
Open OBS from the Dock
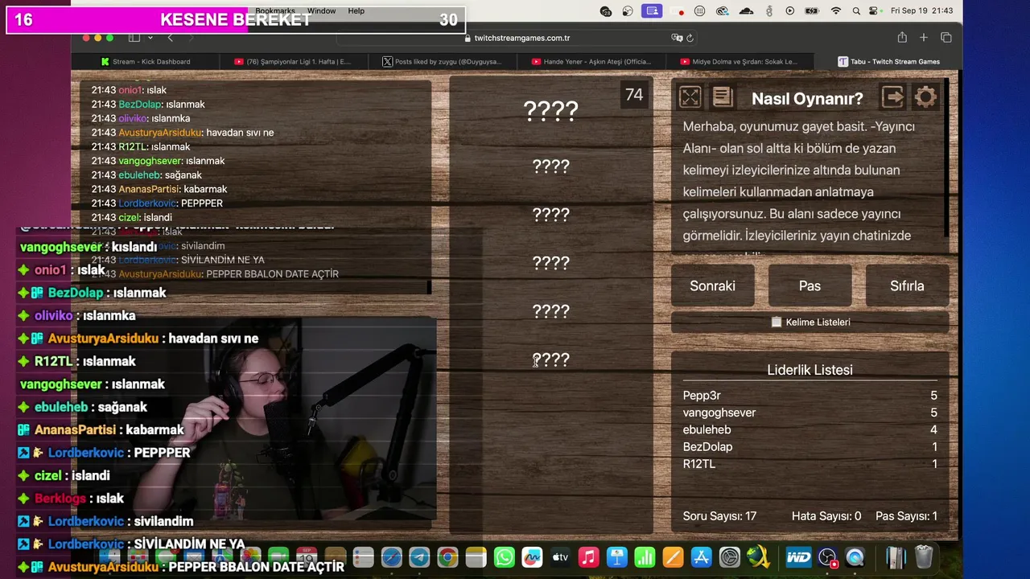pyautogui.click(x=827, y=556)
